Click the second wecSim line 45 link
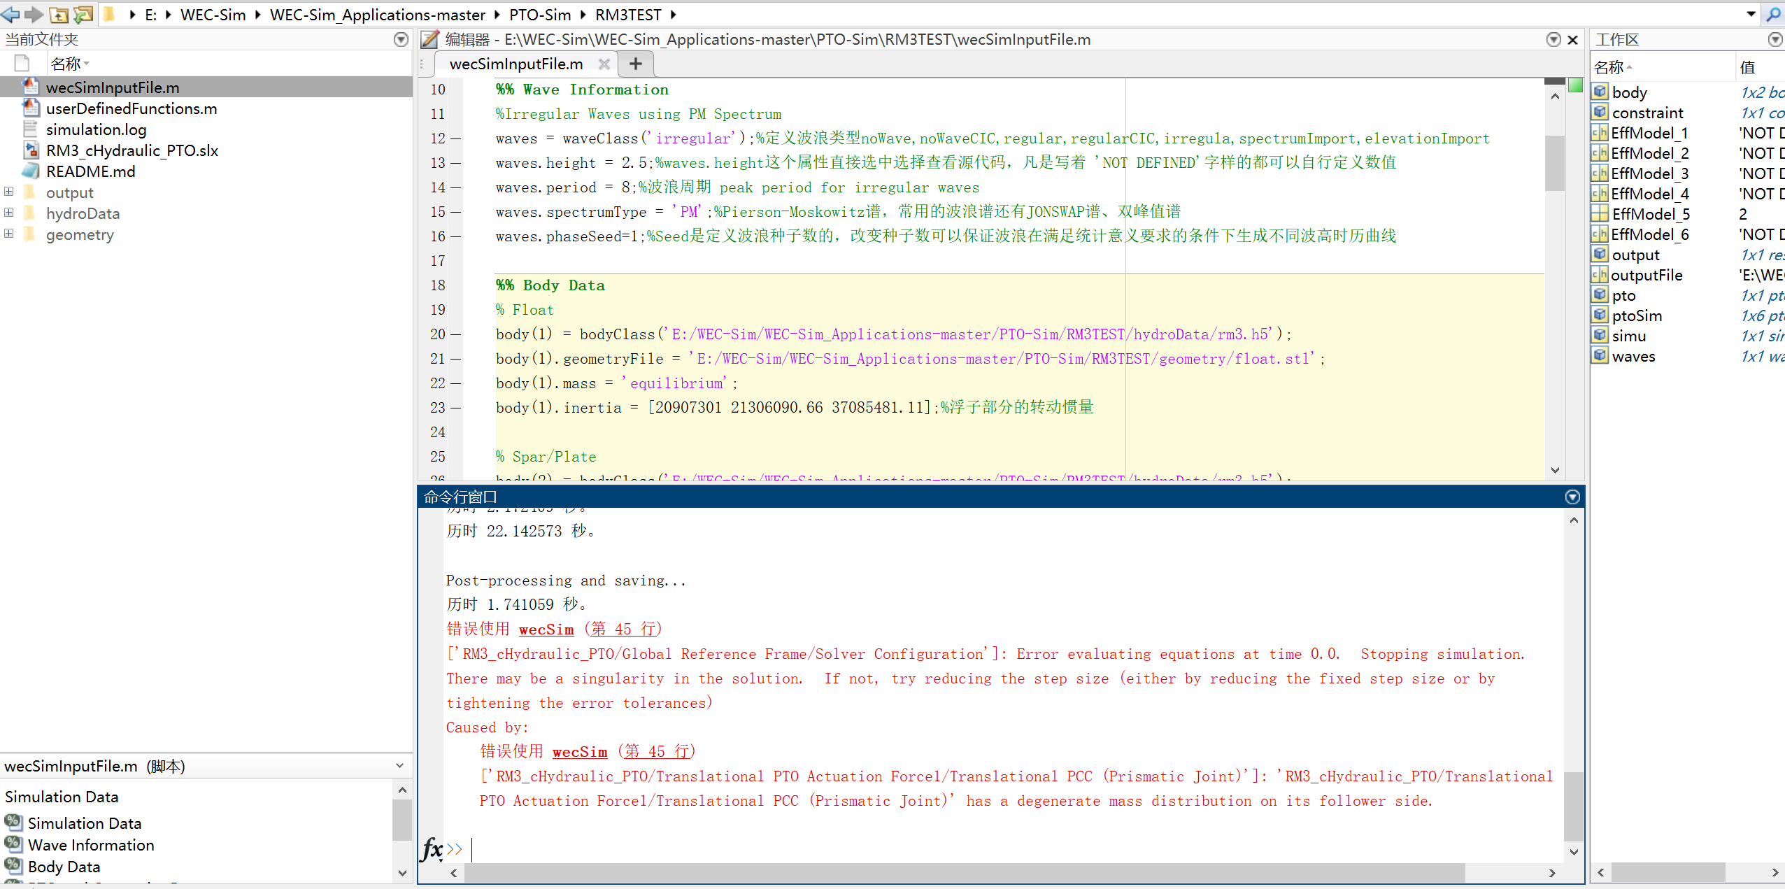This screenshot has width=1785, height=889. 656,752
